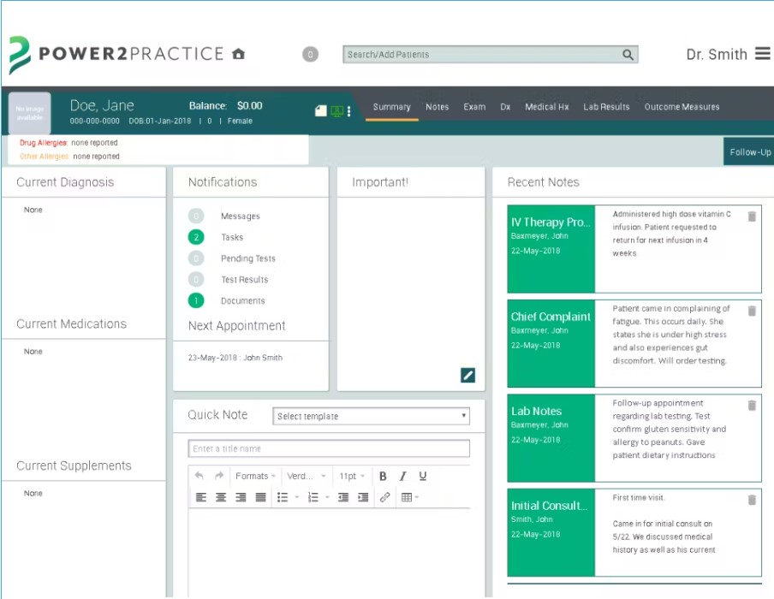Undo with the back arrow in the editor
The height and width of the screenshot is (599, 774).
[197, 476]
